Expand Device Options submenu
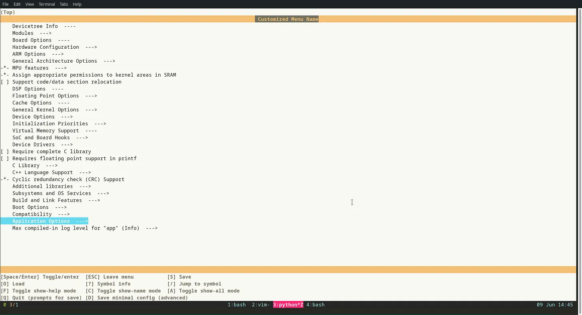Viewport: 582px width, 315px height. (x=42, y=117)
